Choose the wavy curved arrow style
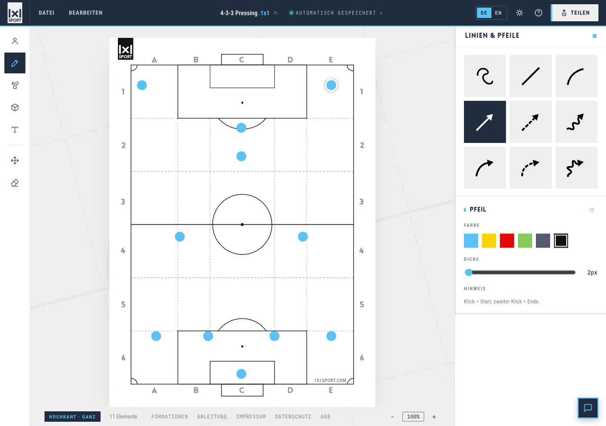 pos(577,168)
